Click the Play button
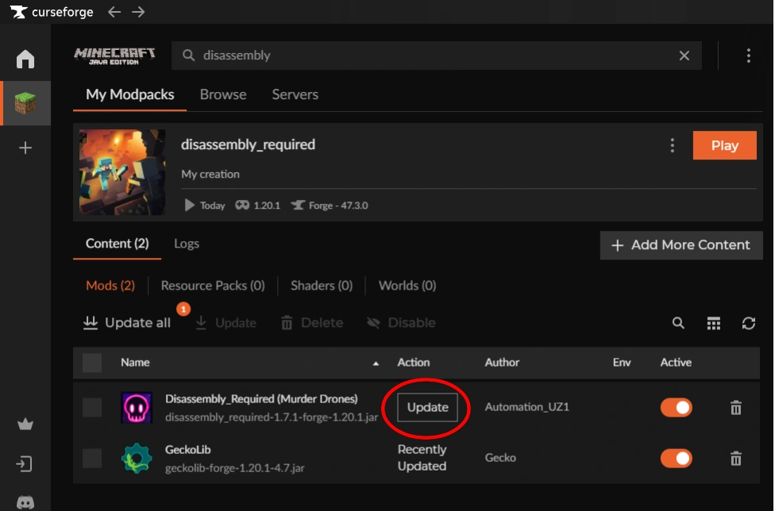The height and width of the screenshot is (511, 775). click(x=725, y=145)
